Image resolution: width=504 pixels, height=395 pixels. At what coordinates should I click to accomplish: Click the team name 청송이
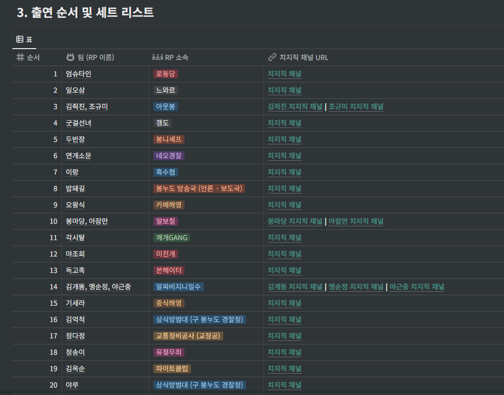[x=75, y=352]
